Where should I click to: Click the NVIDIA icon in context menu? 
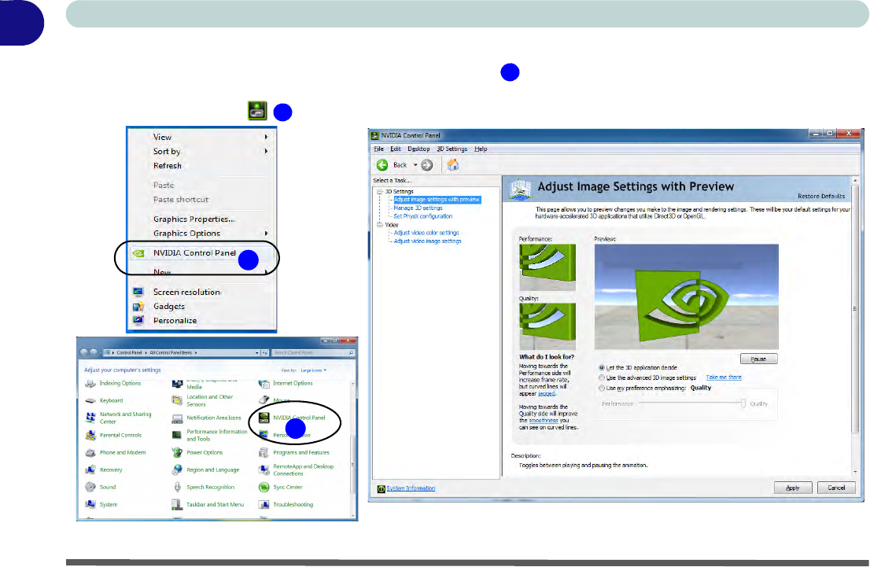138,253
